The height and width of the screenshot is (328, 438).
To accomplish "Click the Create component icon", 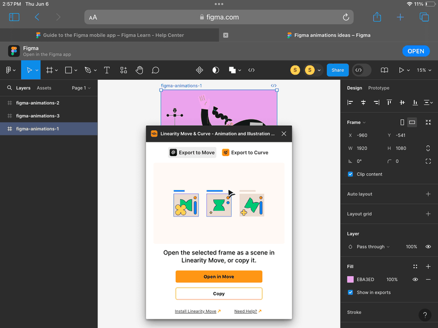I will pos(200,70).
